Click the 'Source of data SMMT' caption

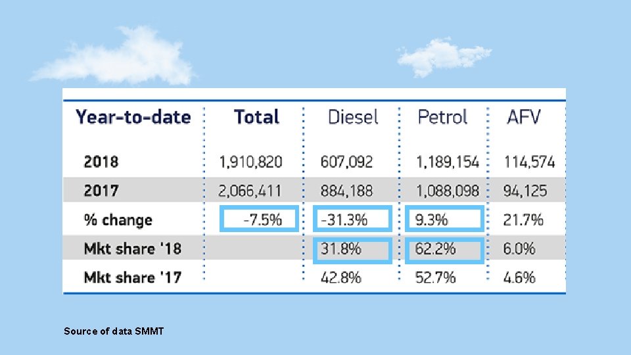pyautogui.click(x=114, y=331)
